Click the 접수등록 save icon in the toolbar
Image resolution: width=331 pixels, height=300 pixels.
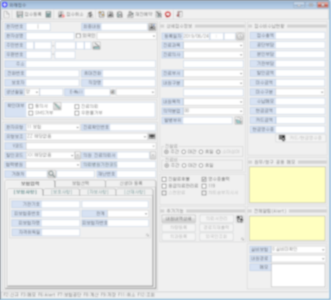20,14
